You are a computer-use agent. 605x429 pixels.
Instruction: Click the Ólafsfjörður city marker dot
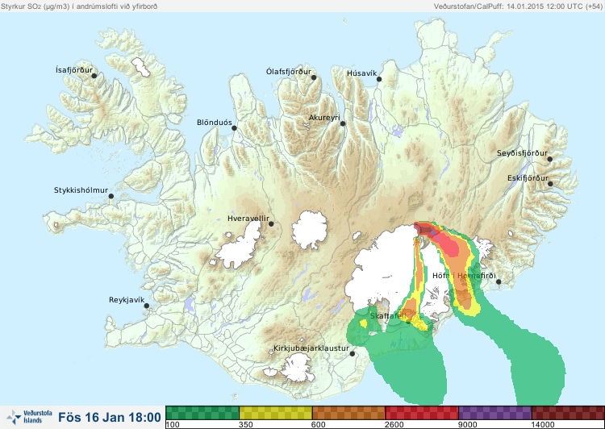(x=314, y=77)
